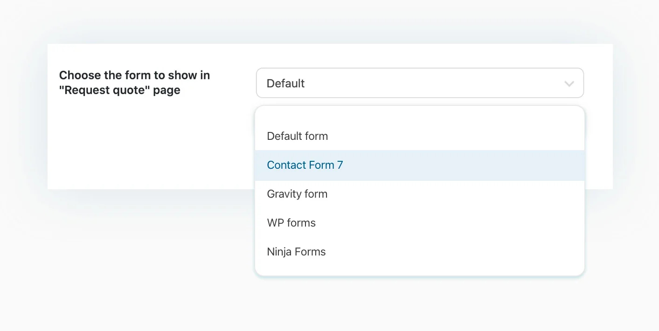Choose Ninja Forms from the dropdown

[296, 252]
